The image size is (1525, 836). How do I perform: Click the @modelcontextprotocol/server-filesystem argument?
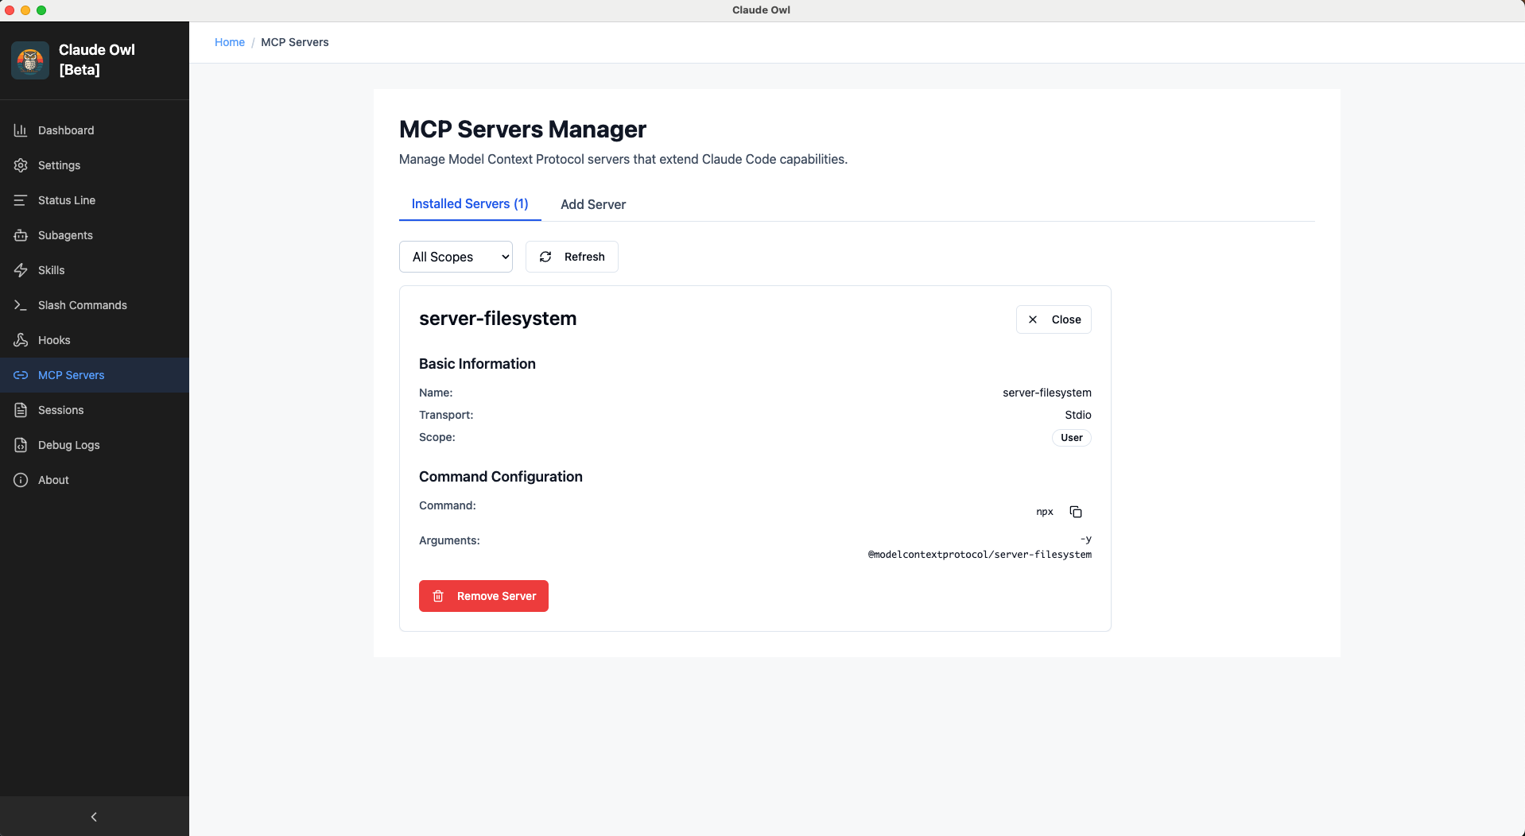coord(980,555)
